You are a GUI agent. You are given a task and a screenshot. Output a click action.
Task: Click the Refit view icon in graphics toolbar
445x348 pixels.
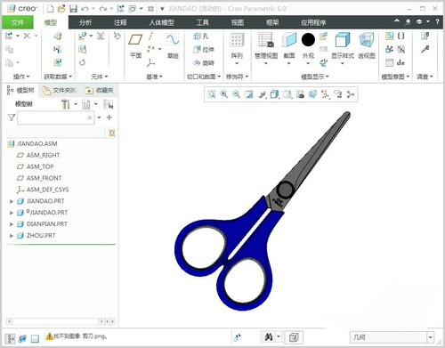(212, 94)
